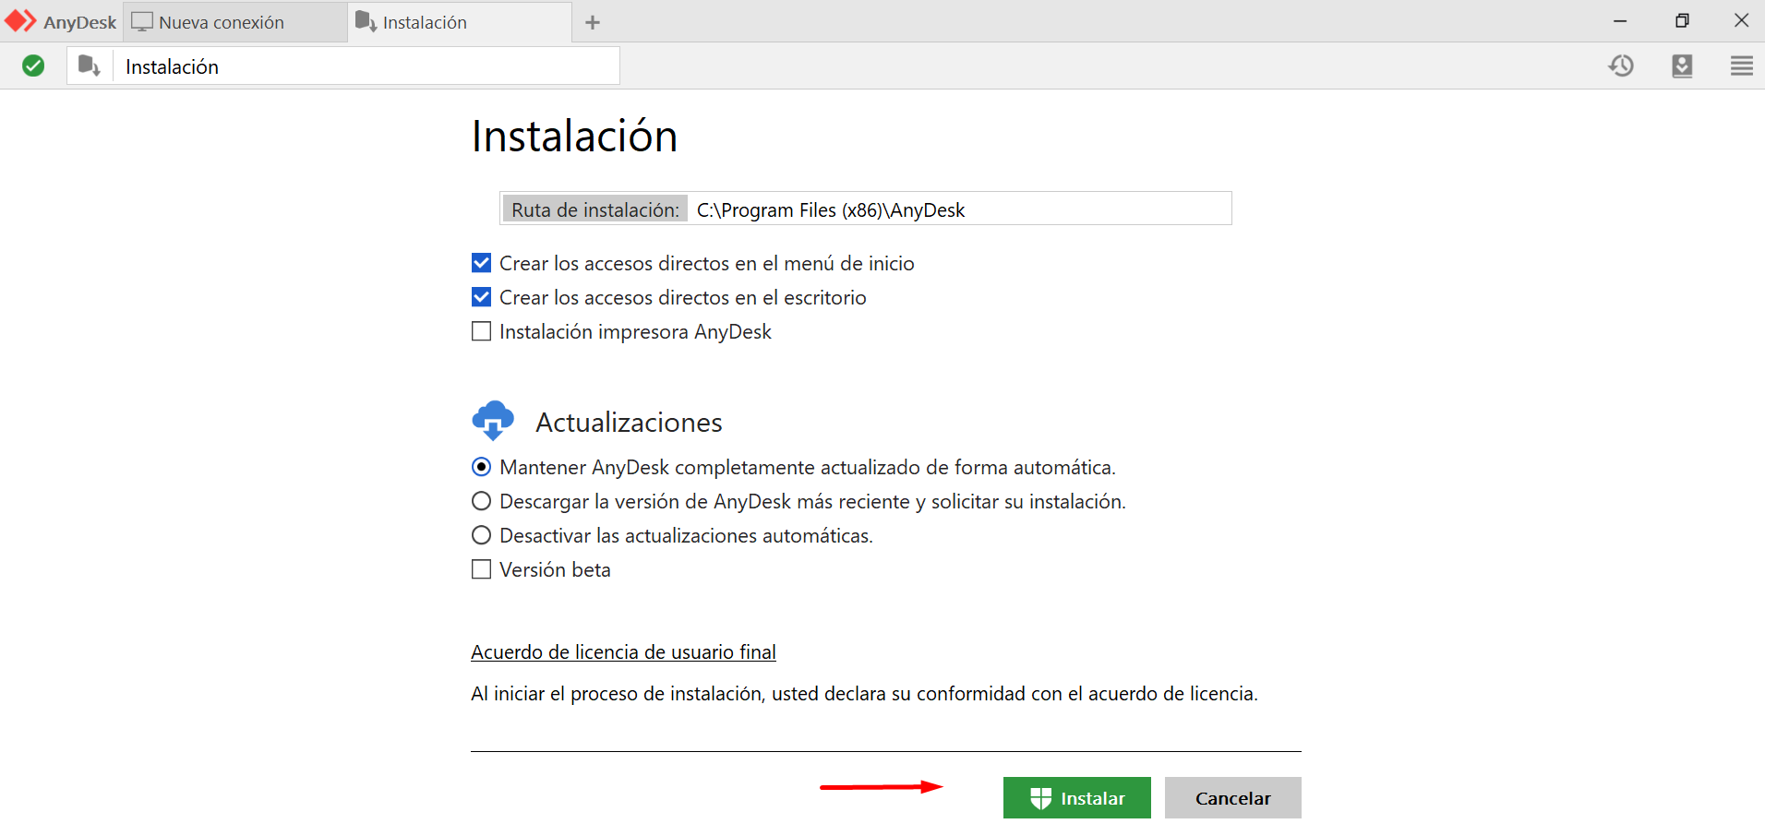Switch to the Nueva conexión tab
The height and width of the screenshot is (824, 1765).
point(234,22)
